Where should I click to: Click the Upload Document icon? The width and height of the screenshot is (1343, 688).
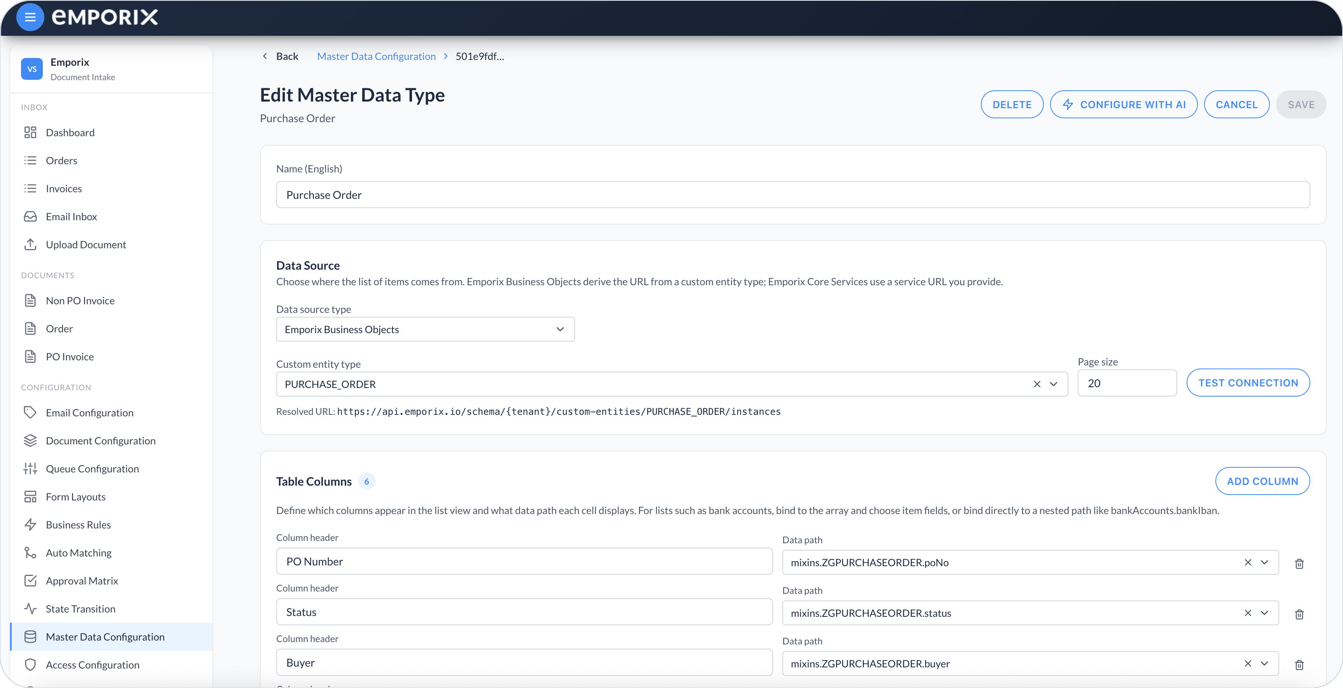[x=30, y=245]
